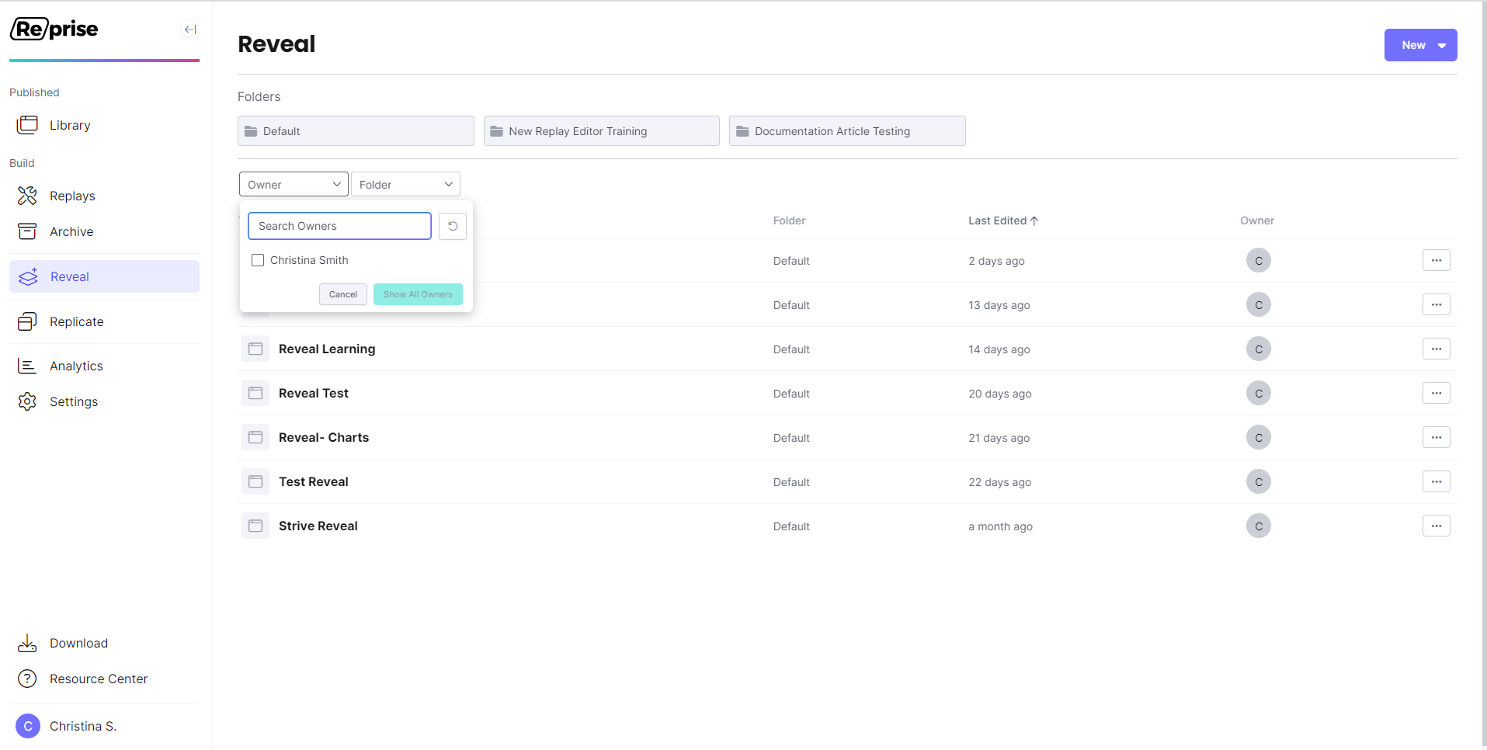Click the "a month ago" date cell
Viewport: 1487px width, 750px height.
tap(1000, 526)
